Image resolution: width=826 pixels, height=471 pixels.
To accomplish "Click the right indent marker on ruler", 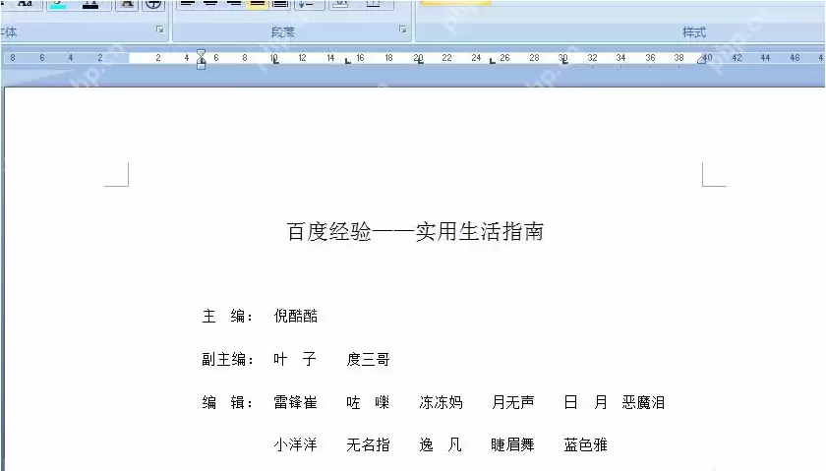I will tap(701, 60).
